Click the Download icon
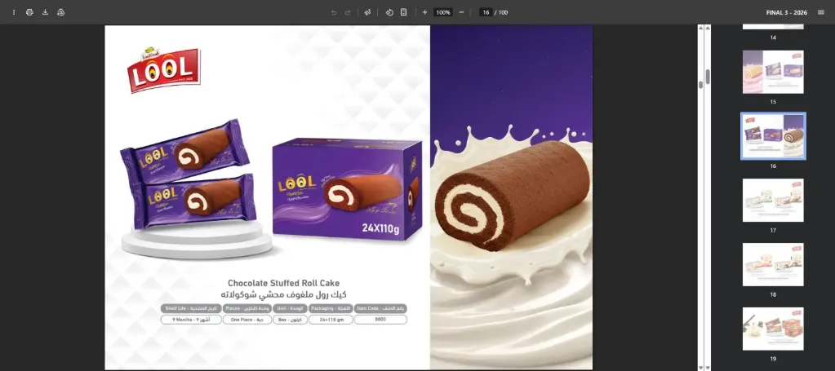 (45, 12)
